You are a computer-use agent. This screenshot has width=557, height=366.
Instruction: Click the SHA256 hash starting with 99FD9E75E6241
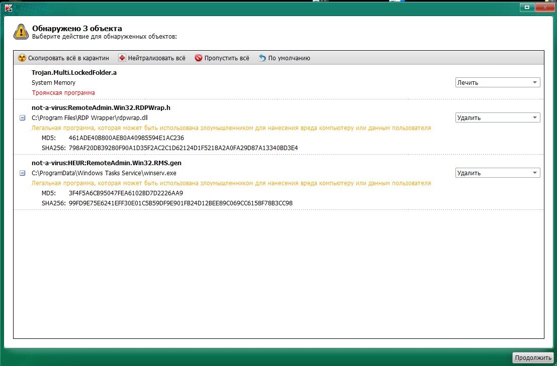(181, 203)
